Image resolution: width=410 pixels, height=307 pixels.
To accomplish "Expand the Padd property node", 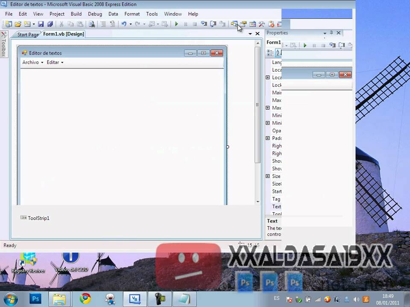I will (268, 138).
